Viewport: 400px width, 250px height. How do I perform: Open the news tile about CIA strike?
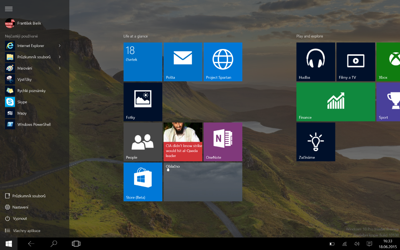coord(183,142)
